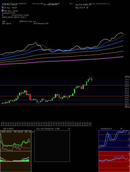The height and width of the screenshot is (172, 130).
Task: Click the tallest red candlestick in October
Action: click(30, 97)
